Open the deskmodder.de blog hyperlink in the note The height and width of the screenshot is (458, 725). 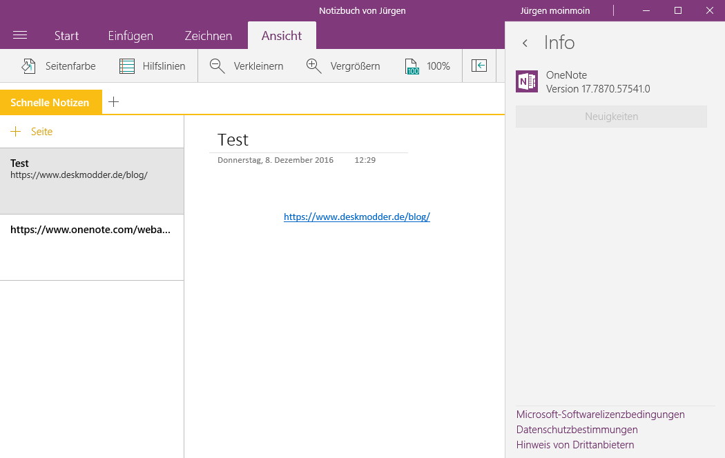point(357,217)
